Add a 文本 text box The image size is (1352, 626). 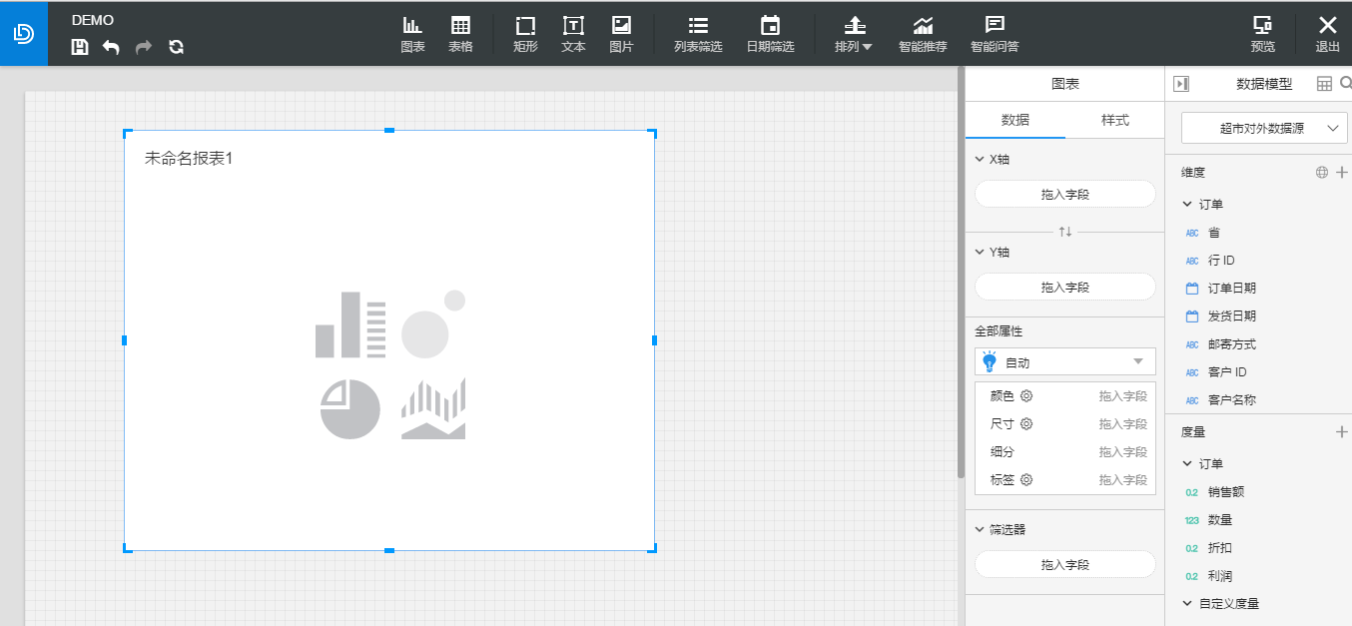pyautogui.click(x=573, y=34)
